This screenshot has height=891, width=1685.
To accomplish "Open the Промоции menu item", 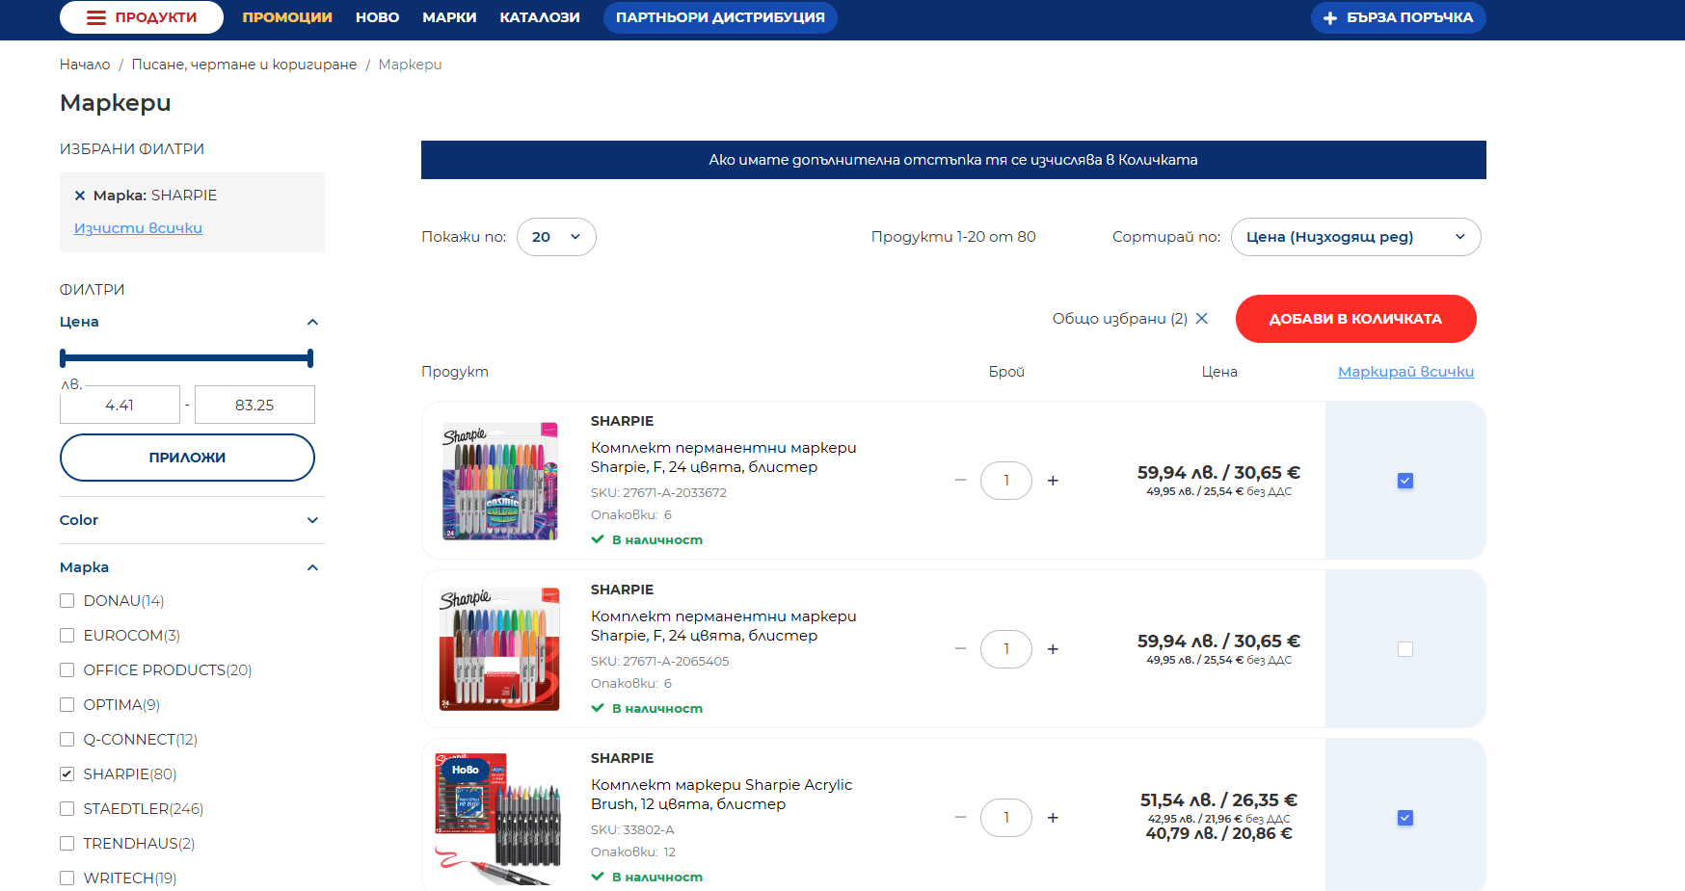I will click(287, 17).
